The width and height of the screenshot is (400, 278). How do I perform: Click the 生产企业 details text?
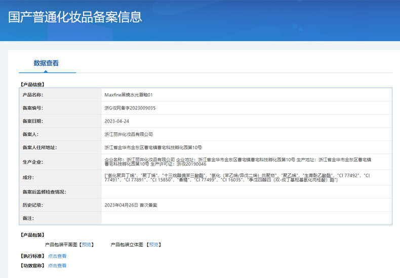pyautogui.click(x=238, y=162)
